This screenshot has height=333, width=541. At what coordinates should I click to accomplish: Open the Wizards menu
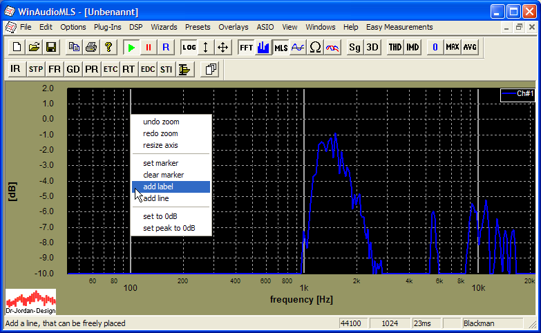(164, 27)
